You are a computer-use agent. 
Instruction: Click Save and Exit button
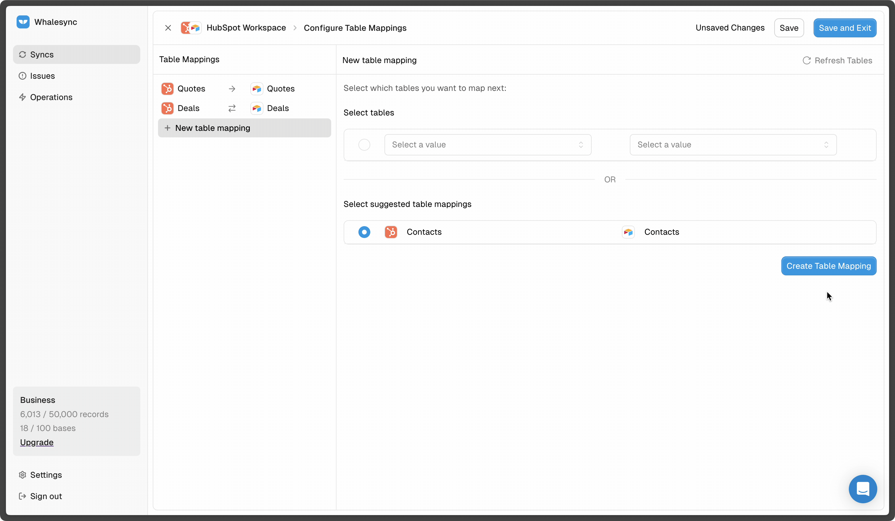[x=845, y=28]
